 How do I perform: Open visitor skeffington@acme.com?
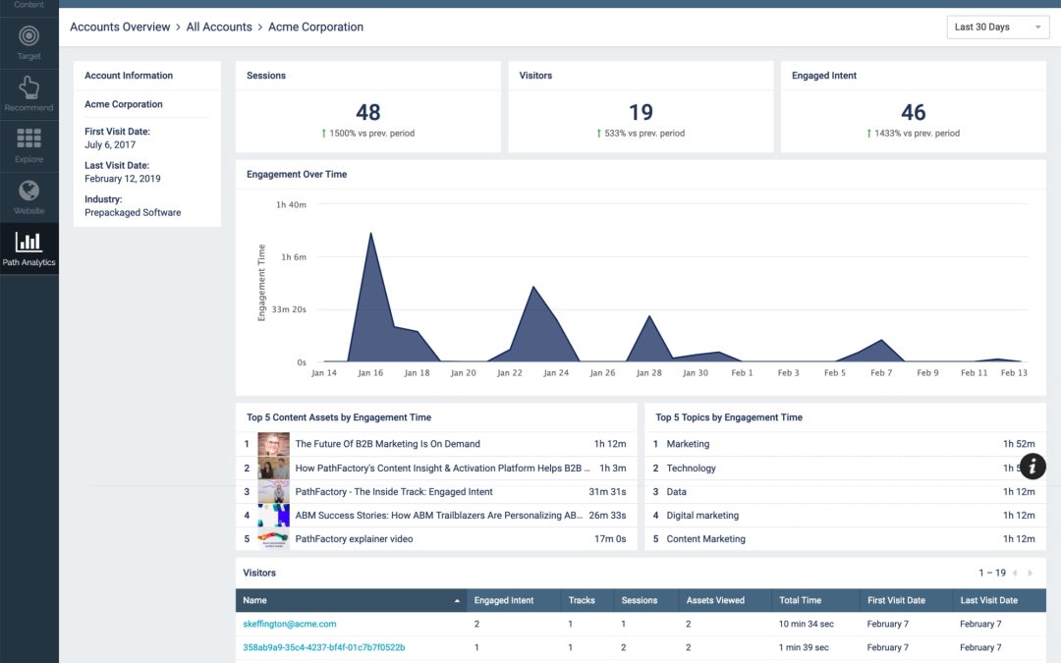(x=289, y=624)
